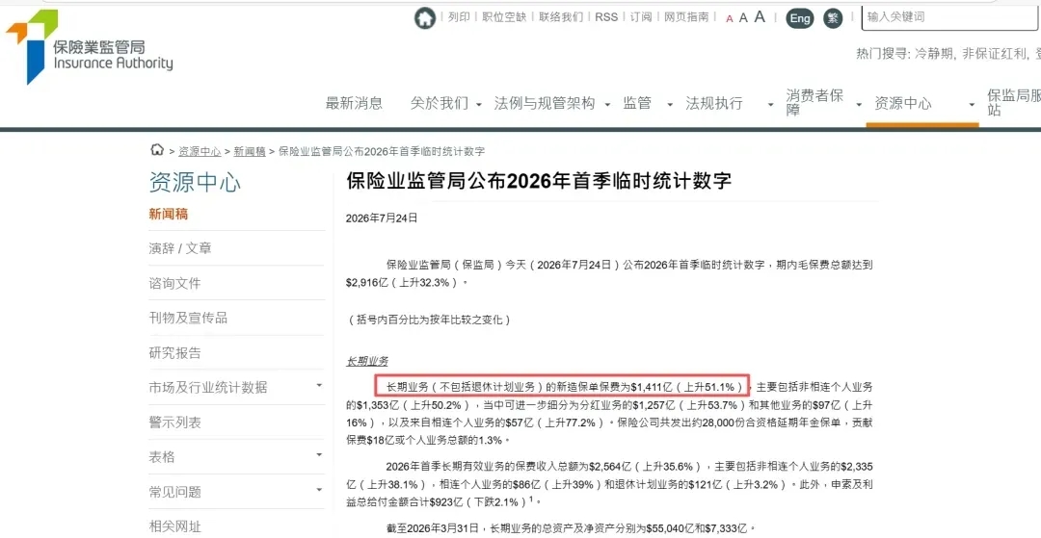Expand dropdown arrow beside 关於我们
The image size is (1041, 538).
click(479, 105)
